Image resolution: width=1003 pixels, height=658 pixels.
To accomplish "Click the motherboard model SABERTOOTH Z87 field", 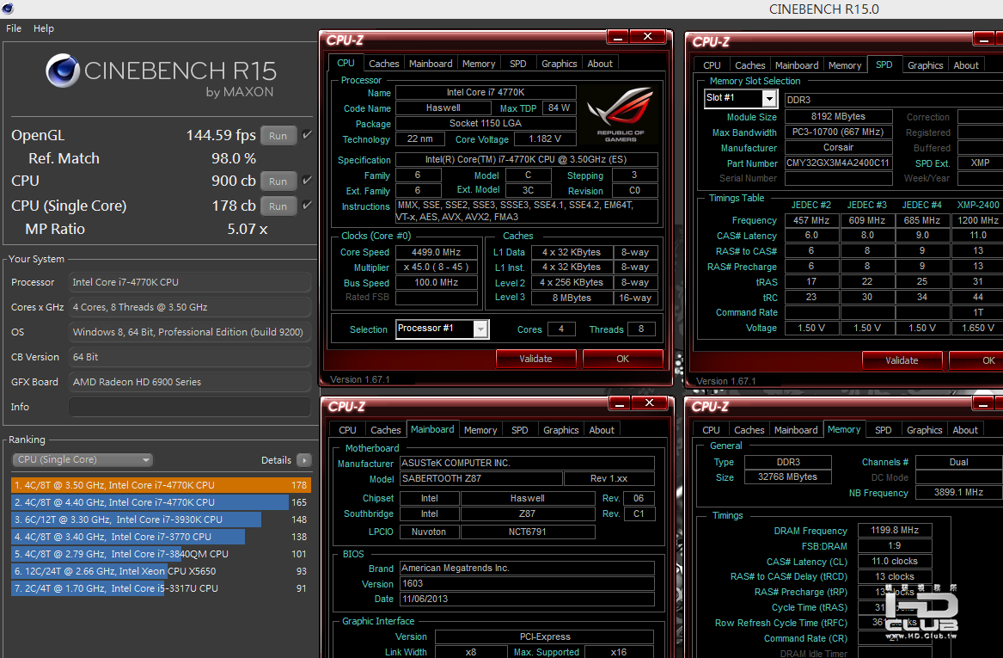I will click(x=481, y=479).
